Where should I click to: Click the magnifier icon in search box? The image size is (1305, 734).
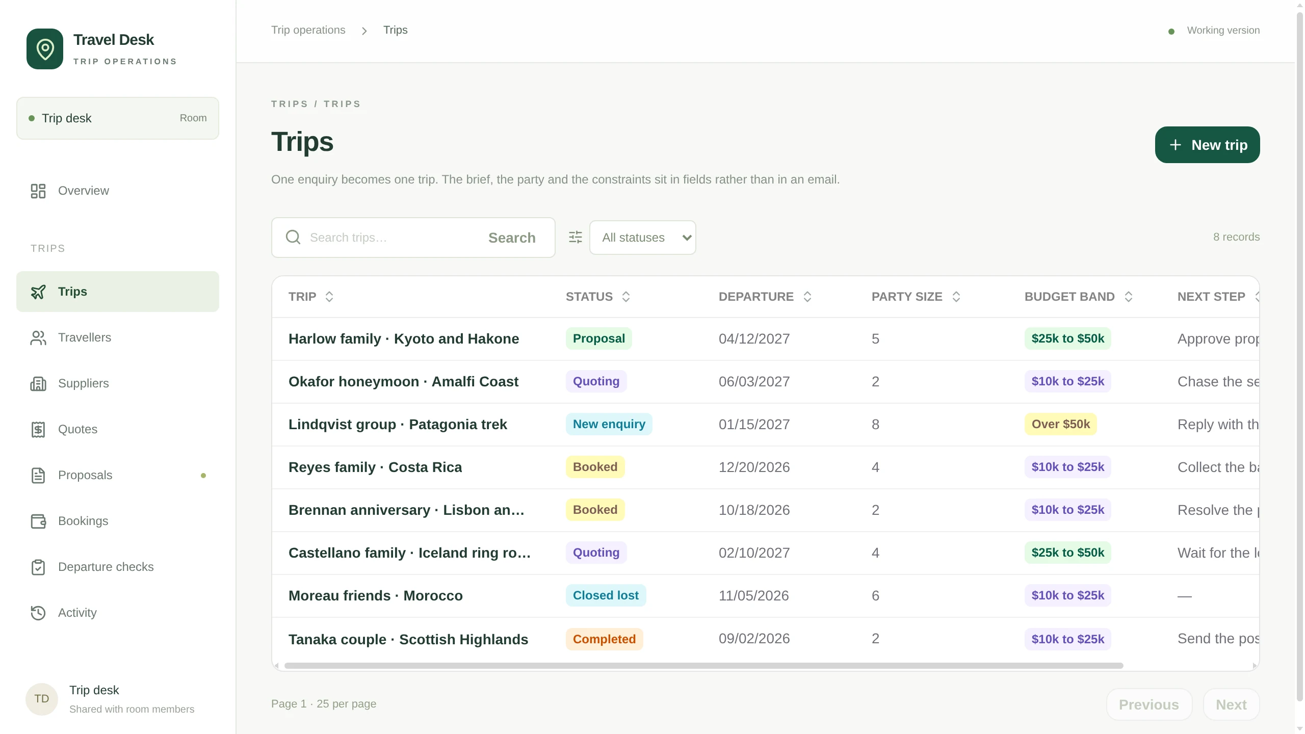293,237
